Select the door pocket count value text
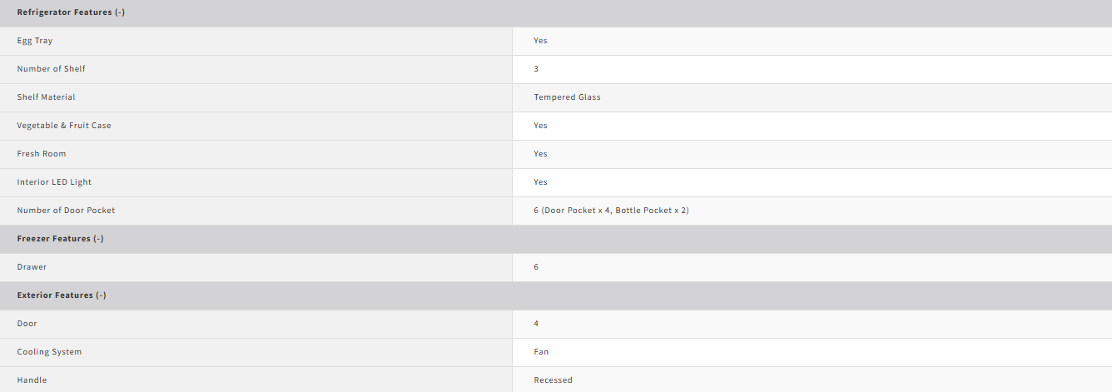This screenshot has height=392, width=1112. 611,211
